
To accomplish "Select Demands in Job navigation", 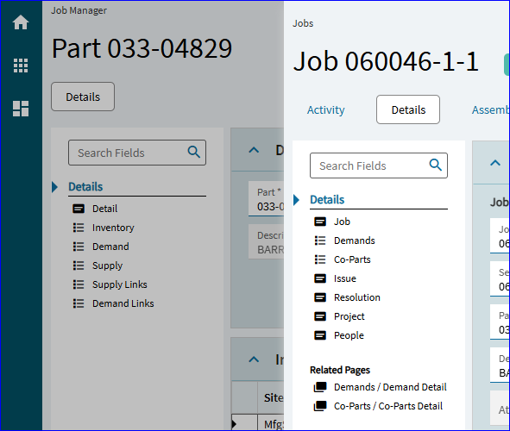I will (355, 240).
